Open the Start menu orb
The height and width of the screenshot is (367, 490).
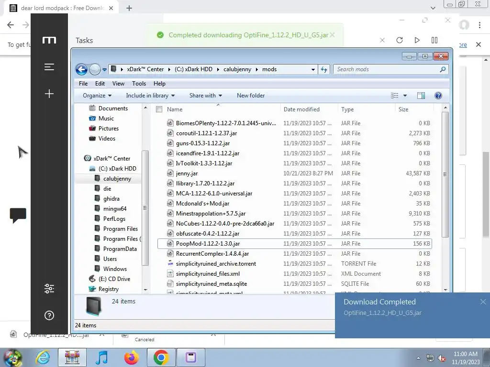point(12,357)
